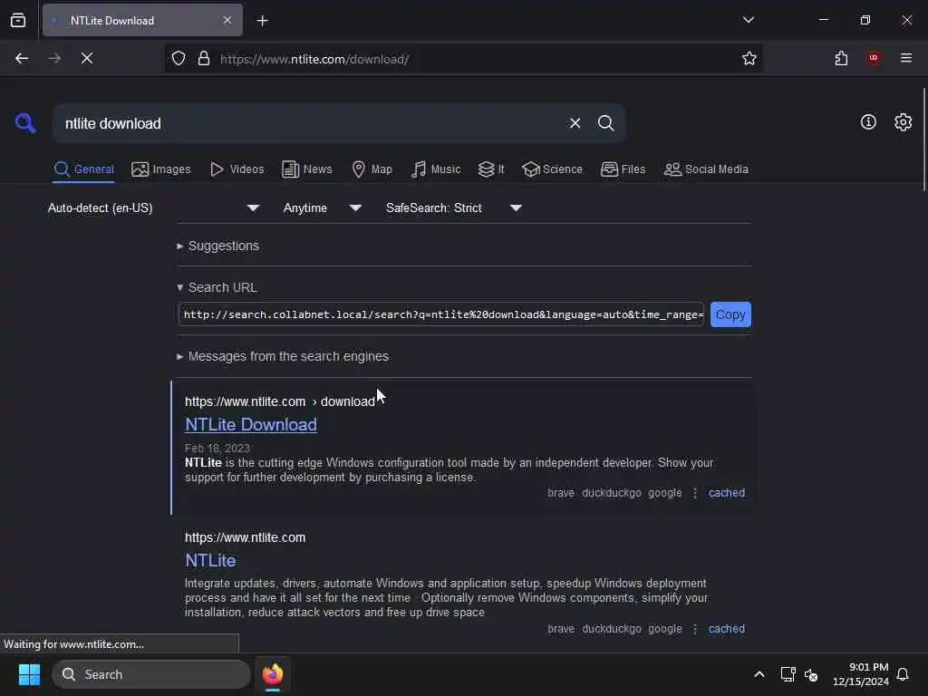The width and height of the screenshot is (928, 696).
Task: Click https://www.ntlite.com › download URL
Action: (280, 401)
